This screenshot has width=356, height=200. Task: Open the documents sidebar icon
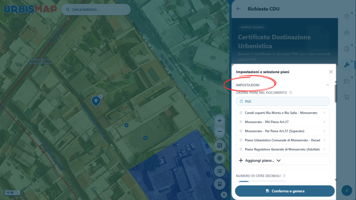point(347,49)
